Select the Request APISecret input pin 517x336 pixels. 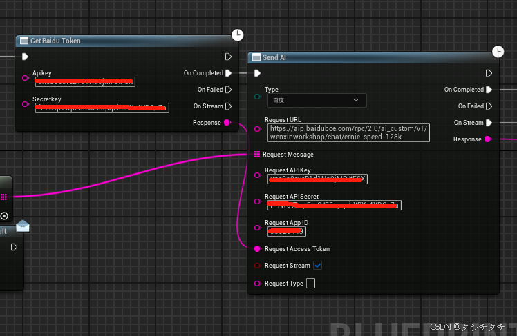pos(258,201)
